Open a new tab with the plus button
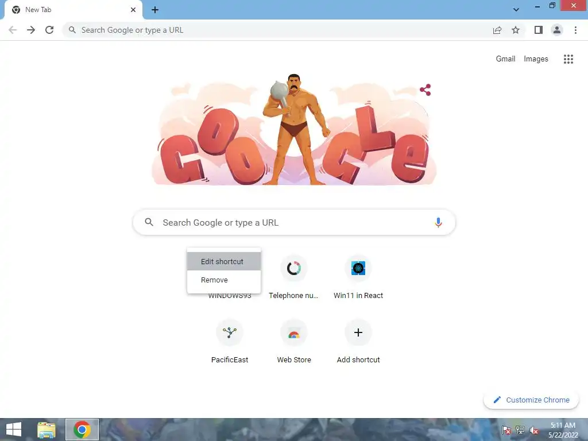This screenshot has width=588, height=441. (x=155, y=10)
